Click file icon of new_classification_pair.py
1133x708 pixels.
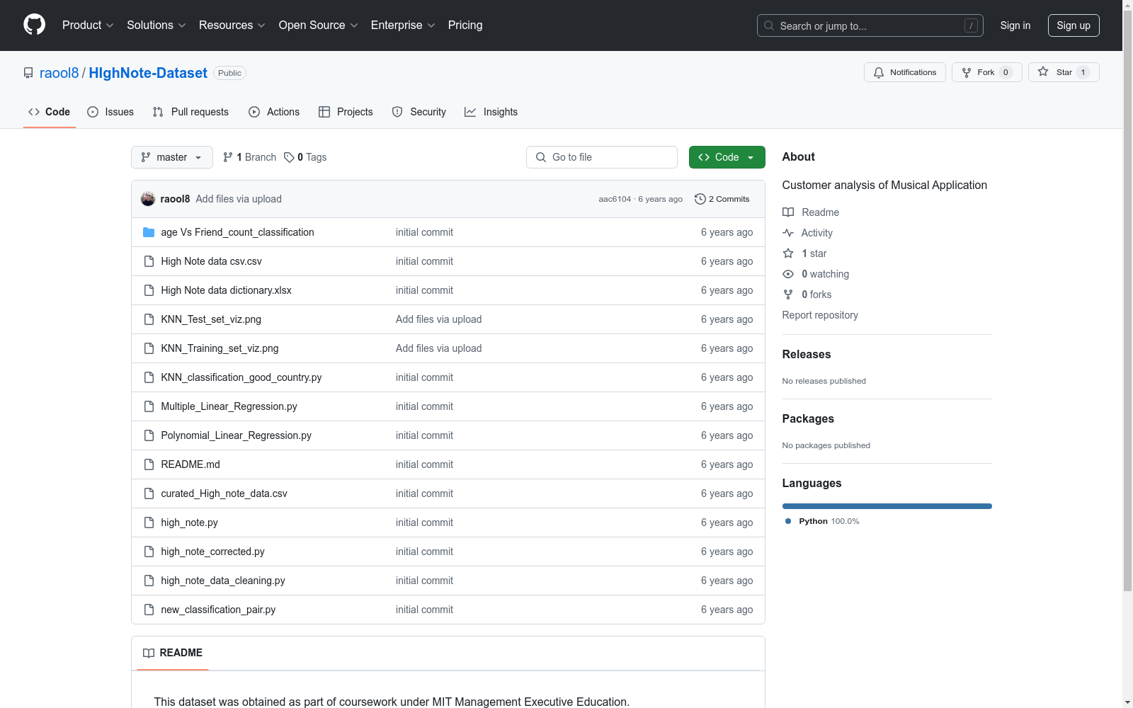[149, 610]
